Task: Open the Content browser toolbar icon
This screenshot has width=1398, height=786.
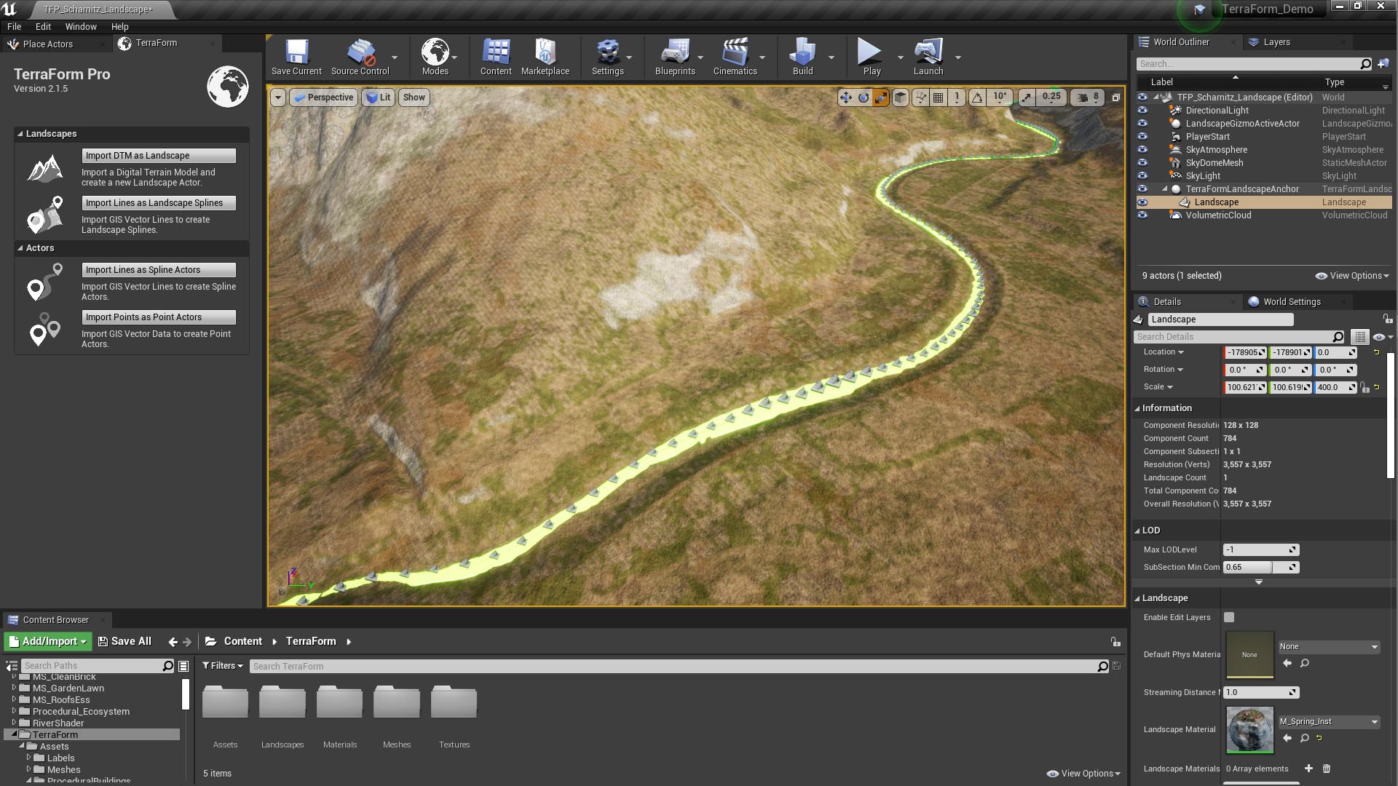Action: [496, 57]
